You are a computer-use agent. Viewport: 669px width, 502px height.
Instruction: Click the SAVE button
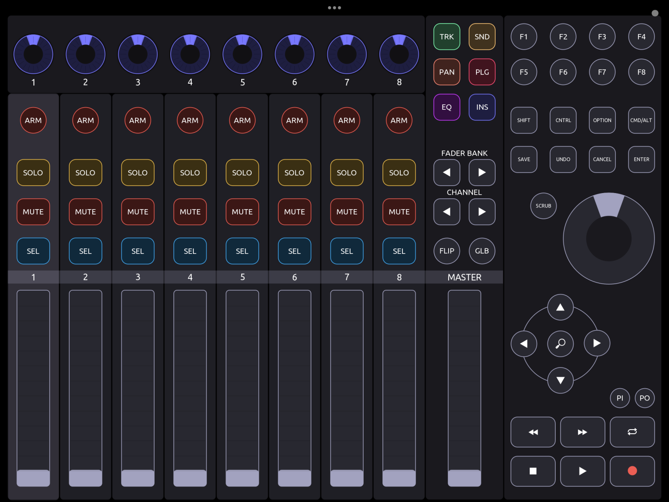[x=524, y=159]
